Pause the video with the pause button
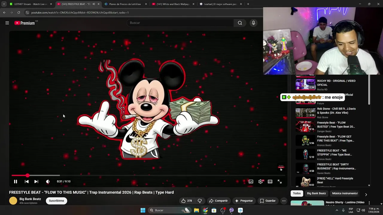This screenshot has width=383, height=215. (16, 182)
